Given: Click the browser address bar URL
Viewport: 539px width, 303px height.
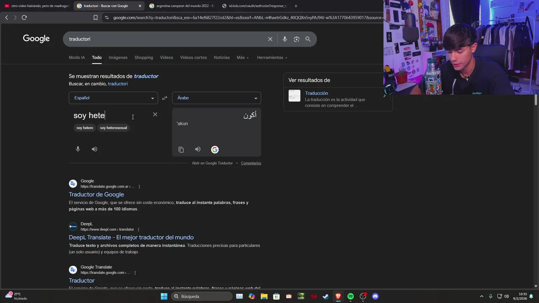Looking at the screenshot, I should pos(248,18).
